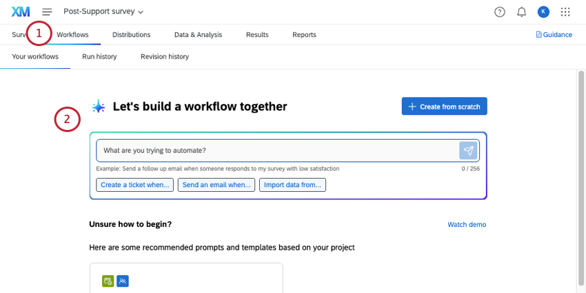Click the 0 / 256 character counter
The width and height of the screenshot is (586, 293).
(470, 169)
